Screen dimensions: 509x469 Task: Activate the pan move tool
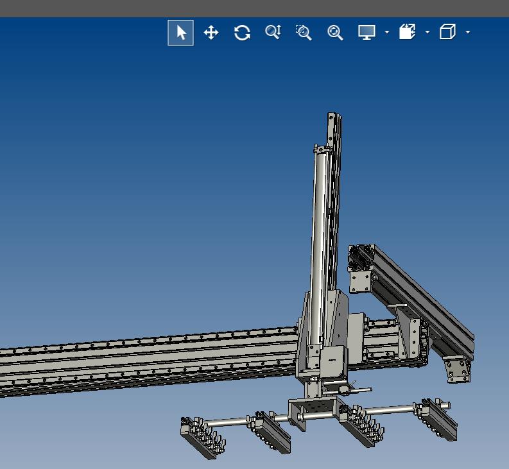pyautogui.click(x=211, y=33)
